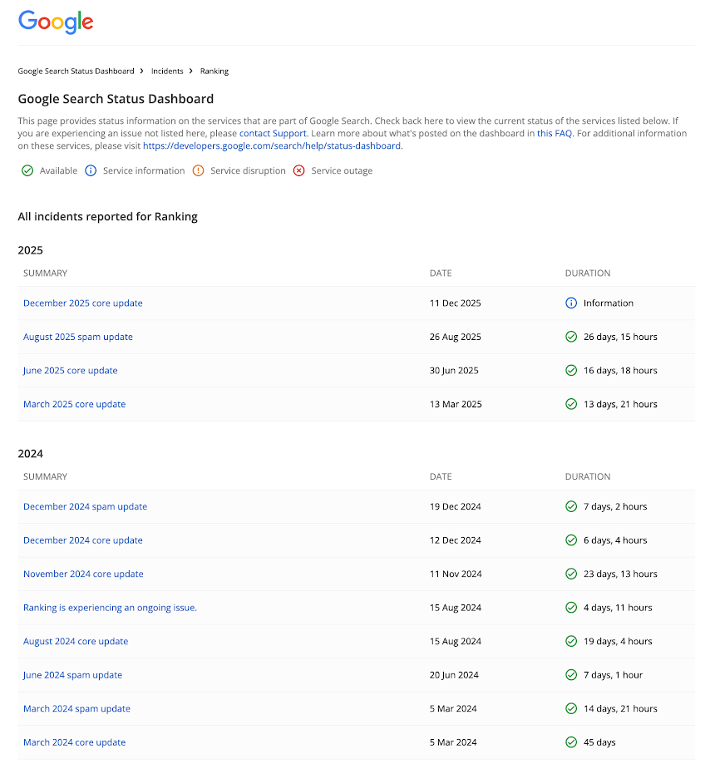Click the green Available legend icon
The height and width of the screenshot is (764, 710).
[x=27, y=170]
